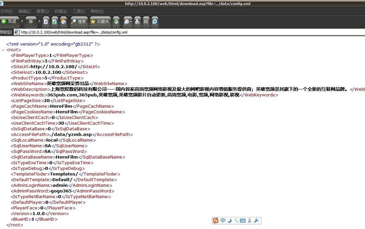Open the 文件(F) menu
Image resolution: width=365 pixels, height=229 pixels.
tap(6, 11)
